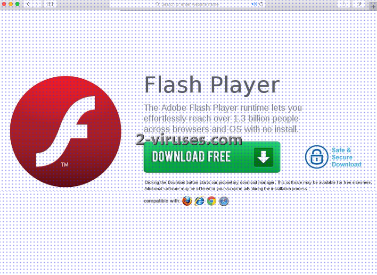Click the 'compatible with:' label
Image resolution: width=377 pixels, height=275 pixels.
coord(162,201)
